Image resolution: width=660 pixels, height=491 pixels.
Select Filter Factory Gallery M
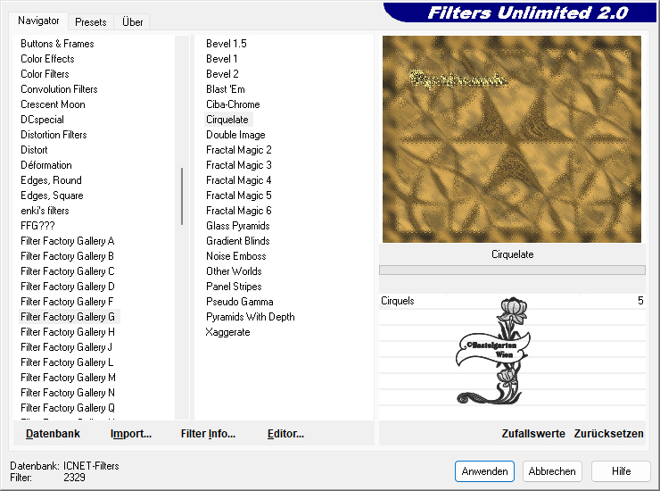pos(68,378)
